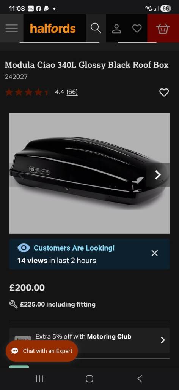
Task: Tap the Android back button
Action: coord(140,379)
